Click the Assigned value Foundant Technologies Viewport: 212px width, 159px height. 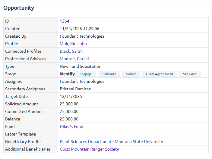click(x=82, y=81)
